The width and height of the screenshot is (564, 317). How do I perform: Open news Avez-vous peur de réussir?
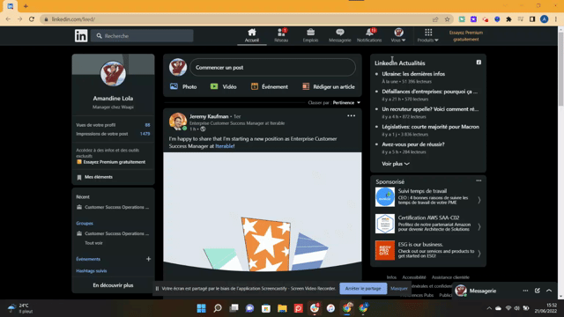click(413, 144)
